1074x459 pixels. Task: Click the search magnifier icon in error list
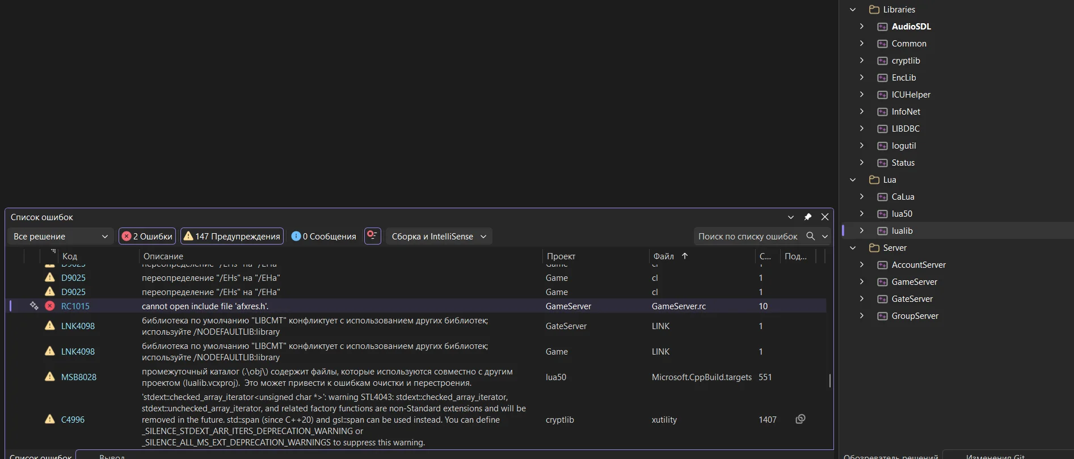pyautogui.click(x=811, y=236)
